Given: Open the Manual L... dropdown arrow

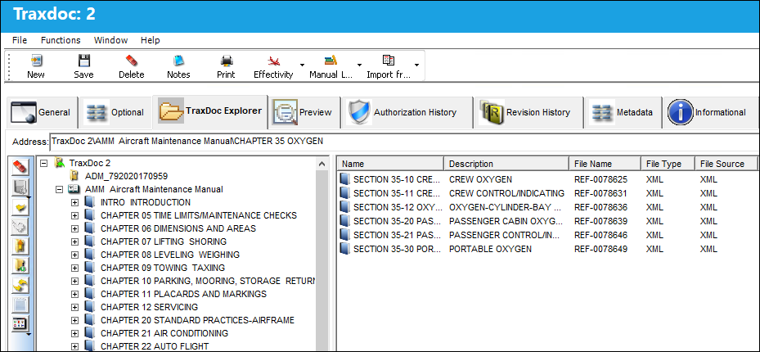Looking at the screenshot, I should tap(359, 65).
